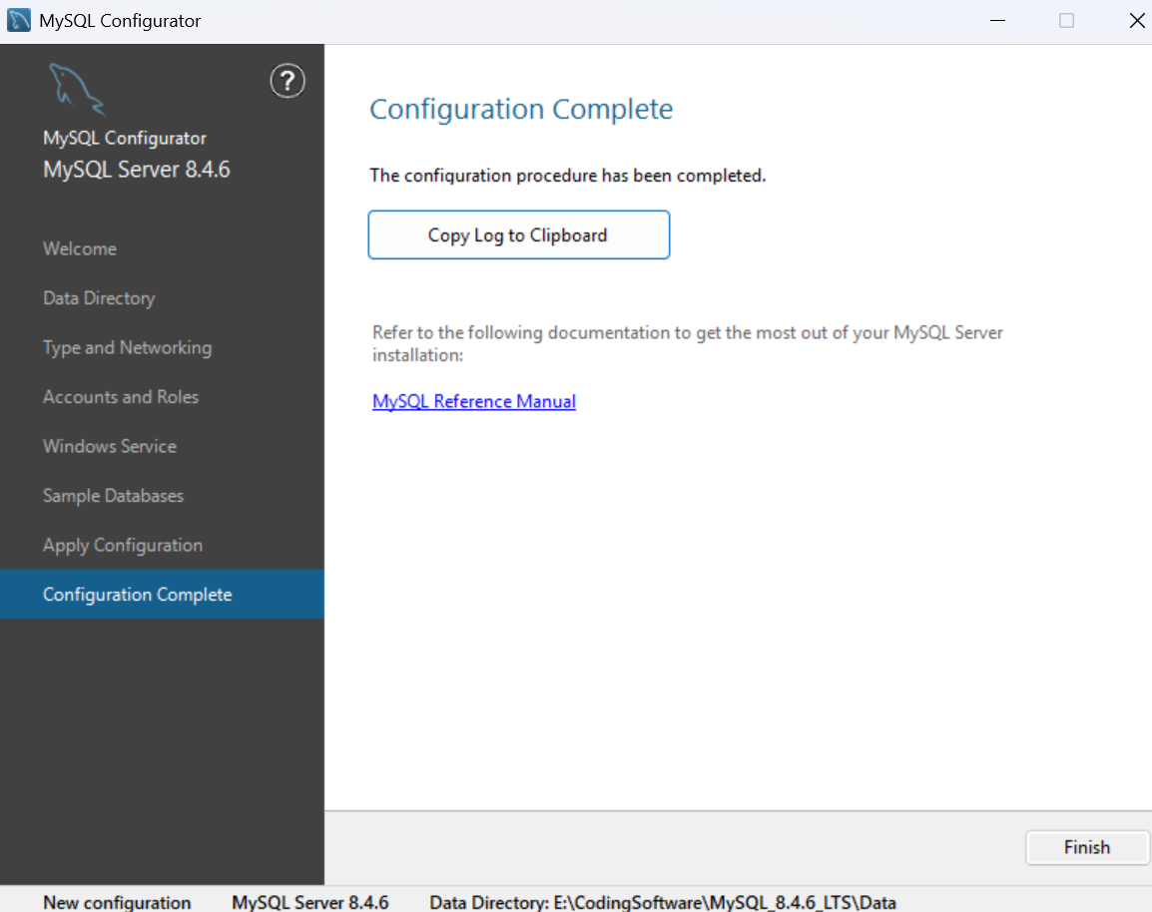Click the MySQL icon in the title bar

[17, 19]
